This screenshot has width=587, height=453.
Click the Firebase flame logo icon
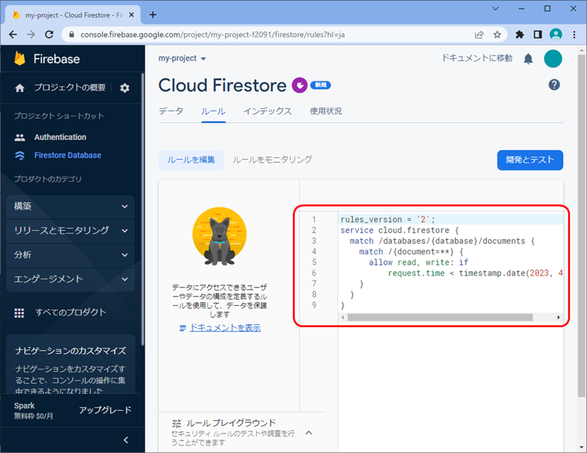pyautogui.click(x=20, y=59)
